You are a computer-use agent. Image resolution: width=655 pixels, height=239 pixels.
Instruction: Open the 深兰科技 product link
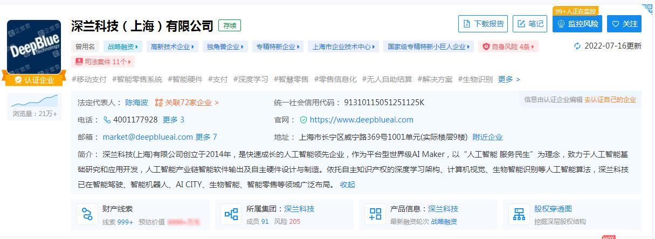(443, 209)
